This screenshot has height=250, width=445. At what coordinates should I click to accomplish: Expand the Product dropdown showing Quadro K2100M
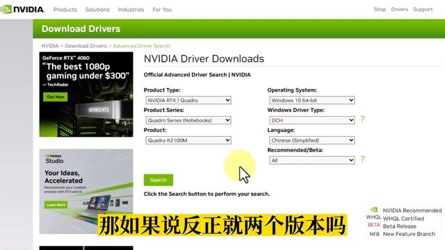[x=188, y=140]
